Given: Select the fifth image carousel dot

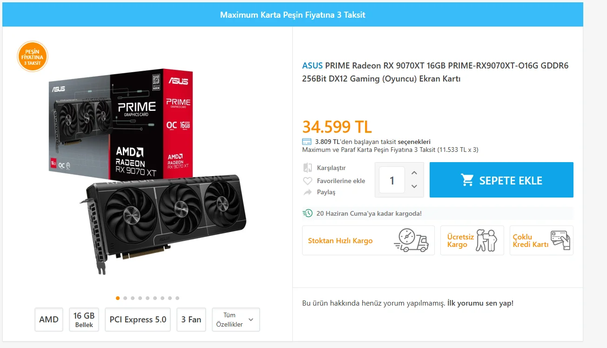Looking at the screenshot, I should click(148, 298).
